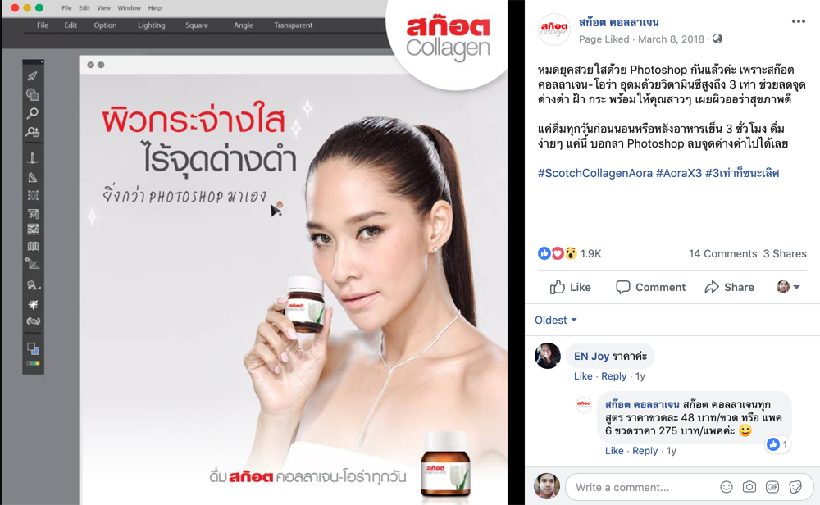Open the Oldest comment sorting dropdown
820x505 pixels.
click(555, 320)
